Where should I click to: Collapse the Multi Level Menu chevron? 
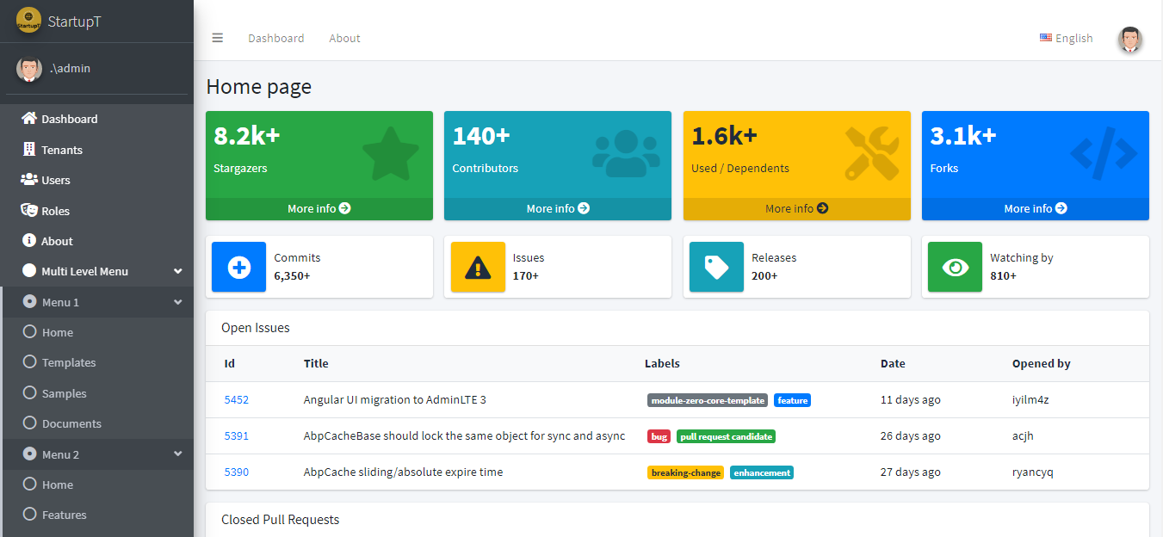(178, 270)
